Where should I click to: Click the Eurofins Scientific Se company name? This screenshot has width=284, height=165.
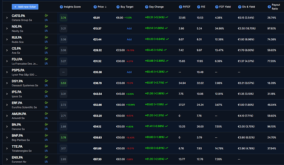tap(24, 107)
